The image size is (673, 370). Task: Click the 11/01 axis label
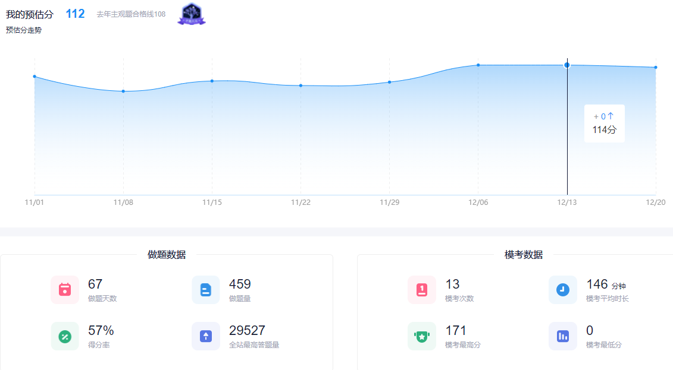point(35,202)
